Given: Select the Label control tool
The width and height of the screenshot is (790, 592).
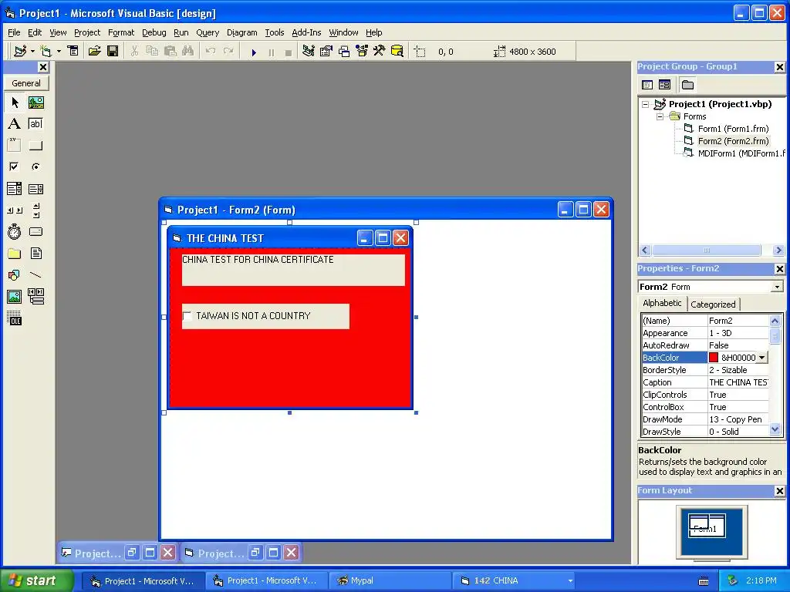Looking at the screenshot, I should coord(15,124).
